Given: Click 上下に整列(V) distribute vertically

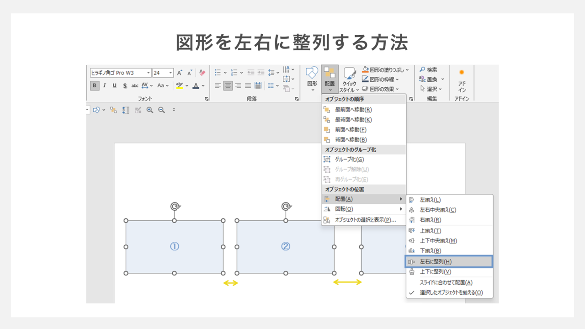Looking at the screenshot, I should pos(450,272).
